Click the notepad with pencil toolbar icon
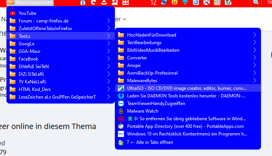This screenshot has width=272, height=156. (x=228, y=2)
